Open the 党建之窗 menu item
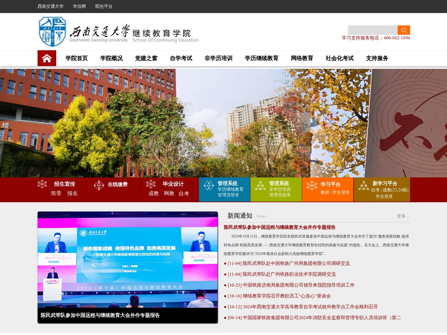This screenshot has height=335, width=447. point(146,58)
